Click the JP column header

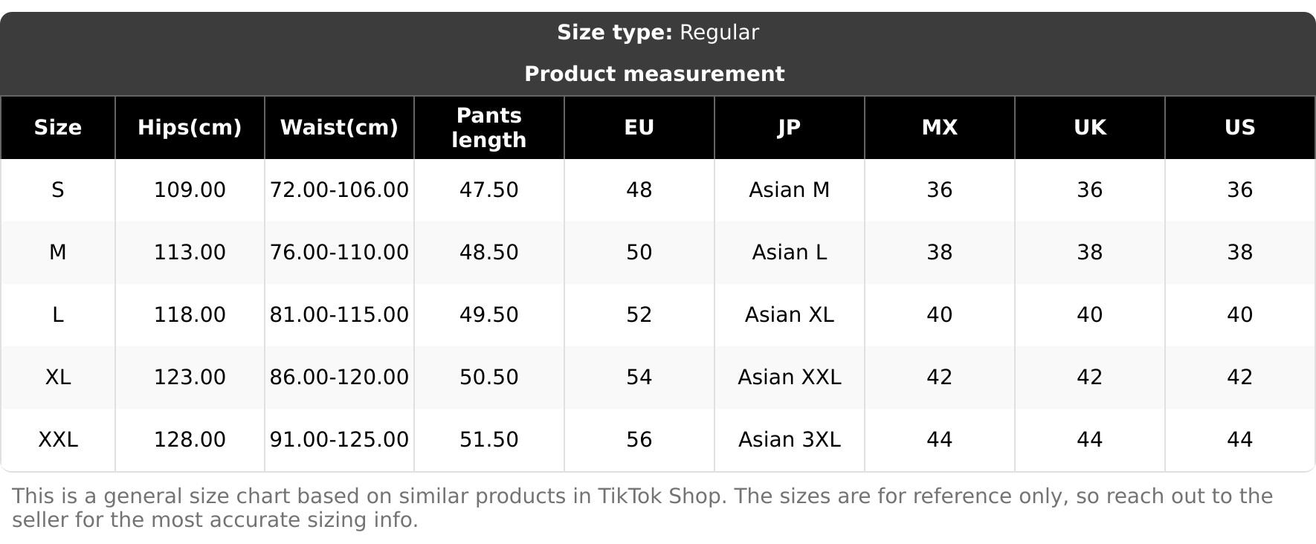tap(789, 128)
